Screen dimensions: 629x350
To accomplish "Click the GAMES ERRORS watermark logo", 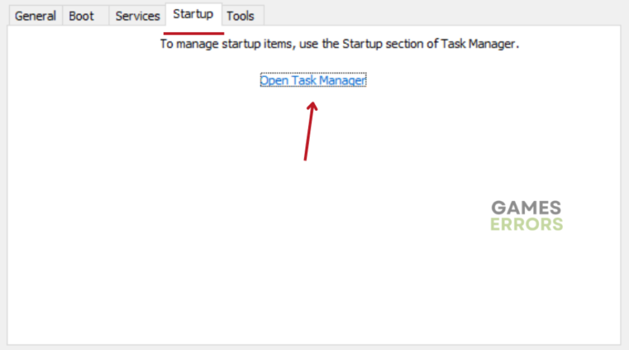I will pos(527,215).
